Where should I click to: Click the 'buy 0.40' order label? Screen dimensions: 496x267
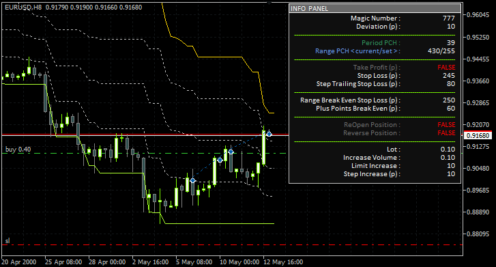tap(18, 149)
